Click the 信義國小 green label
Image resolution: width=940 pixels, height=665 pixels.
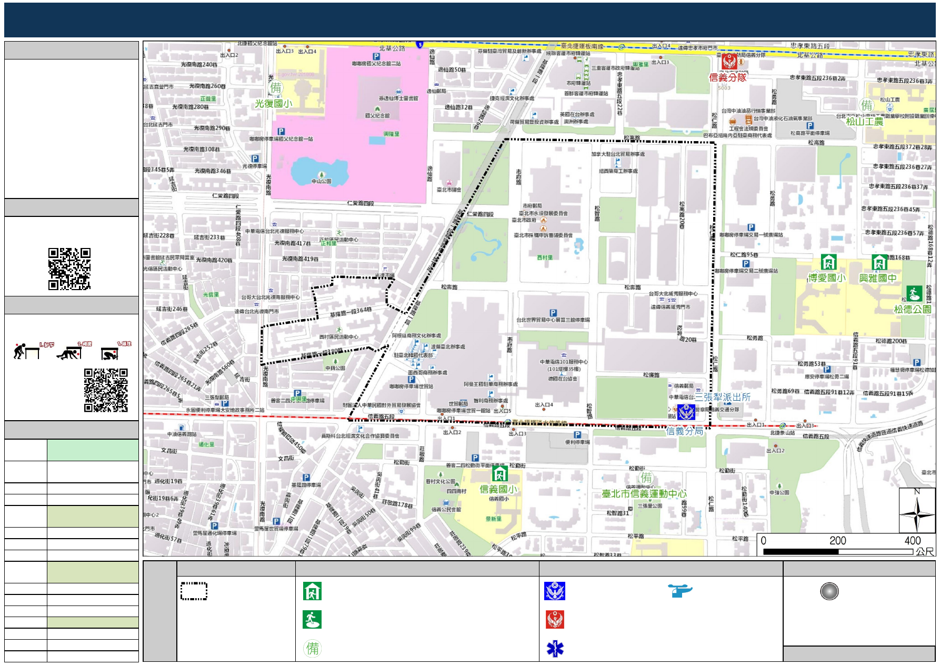coord(498,489)
